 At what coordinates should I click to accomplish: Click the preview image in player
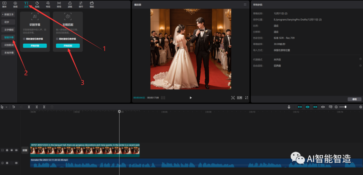[191, 49]
